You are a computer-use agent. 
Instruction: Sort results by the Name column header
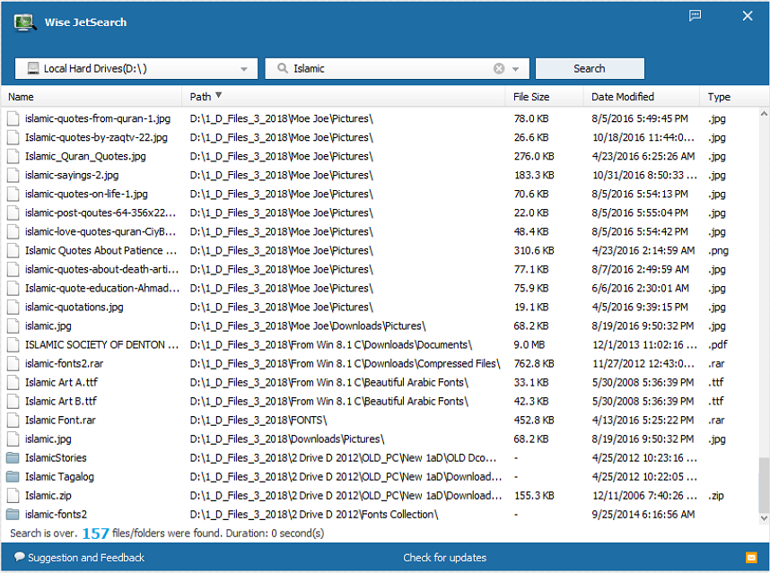point(21,97)
